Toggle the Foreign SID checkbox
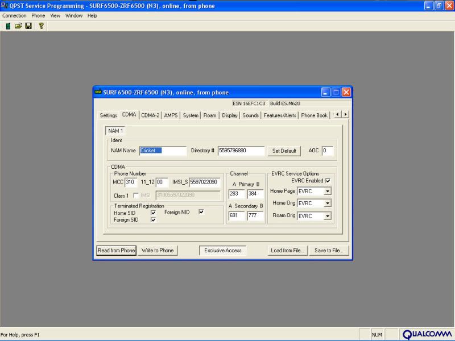The width and height of the screenshot is (455, 341). coord(153,220)
